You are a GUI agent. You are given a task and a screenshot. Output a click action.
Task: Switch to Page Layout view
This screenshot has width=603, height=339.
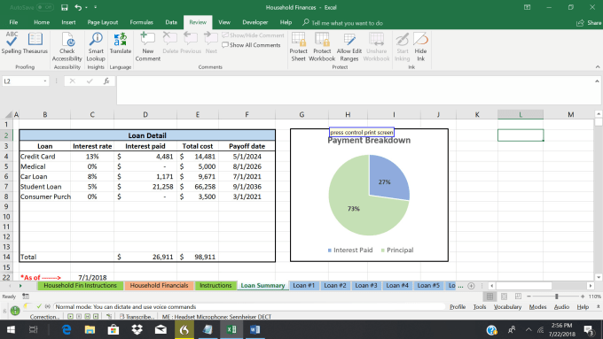(505, 297)
